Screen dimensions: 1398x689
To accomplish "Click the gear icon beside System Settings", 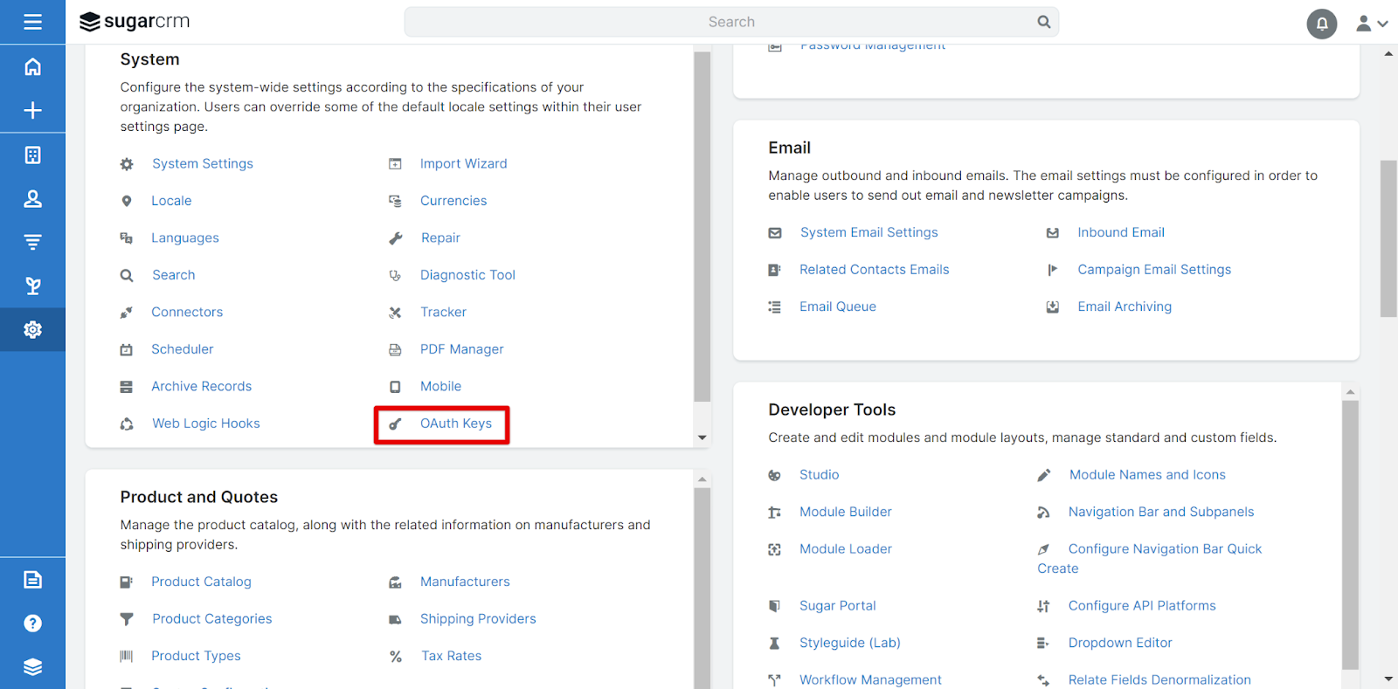I will [127, 164].
